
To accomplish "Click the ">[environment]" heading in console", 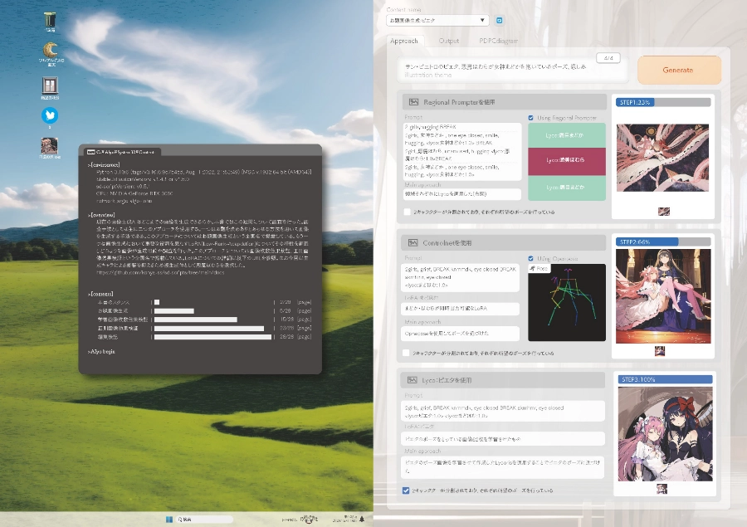I will point(103,165).
